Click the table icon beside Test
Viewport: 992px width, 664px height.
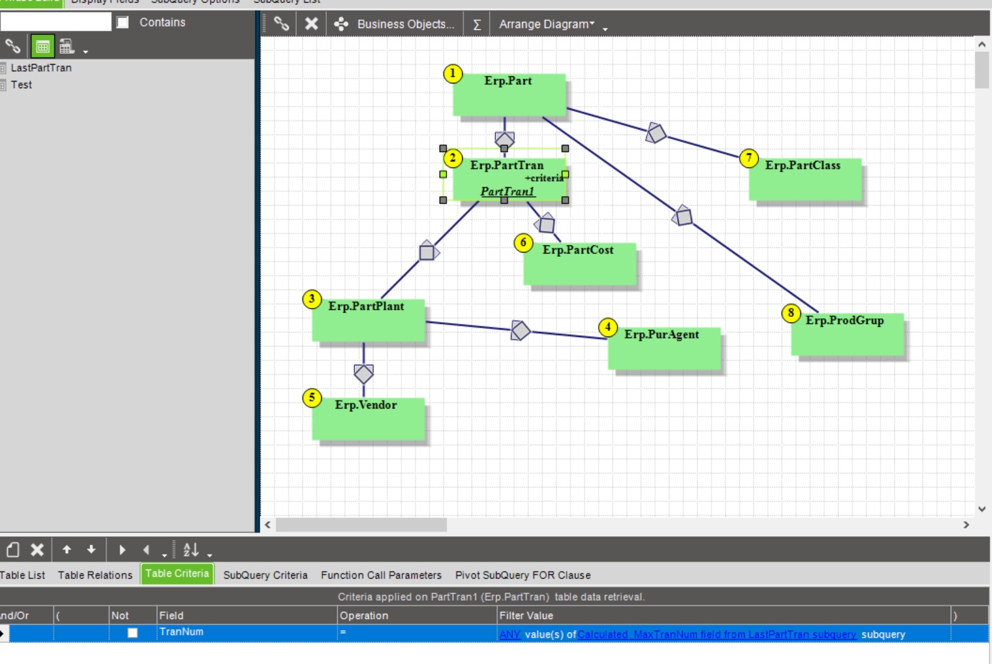pyautogui.click(x=3, y=85)
